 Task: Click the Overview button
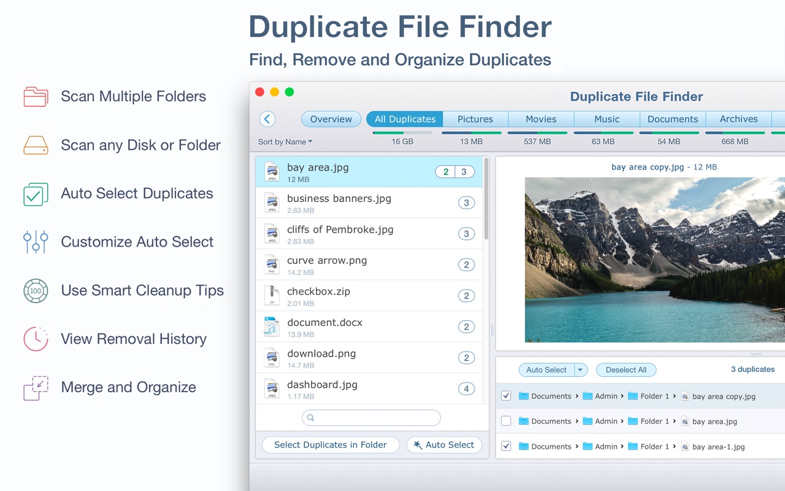331,119
